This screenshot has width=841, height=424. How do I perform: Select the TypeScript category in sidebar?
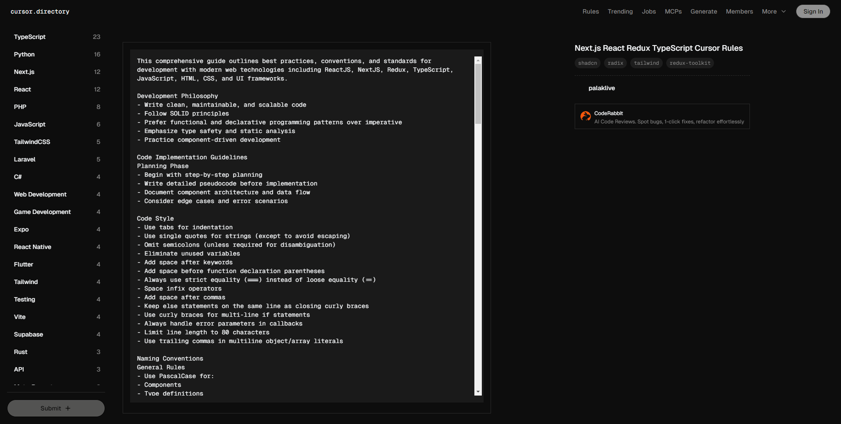[30, 37]
